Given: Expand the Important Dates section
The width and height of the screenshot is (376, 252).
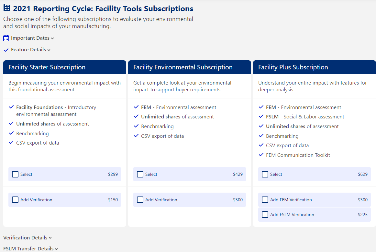Looking at the screenshot, I should click(x=28, y=38).
